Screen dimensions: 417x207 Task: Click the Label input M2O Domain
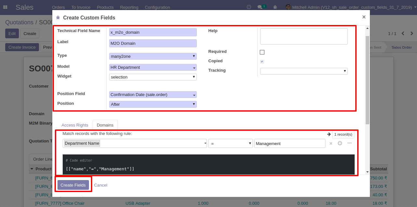153,43
